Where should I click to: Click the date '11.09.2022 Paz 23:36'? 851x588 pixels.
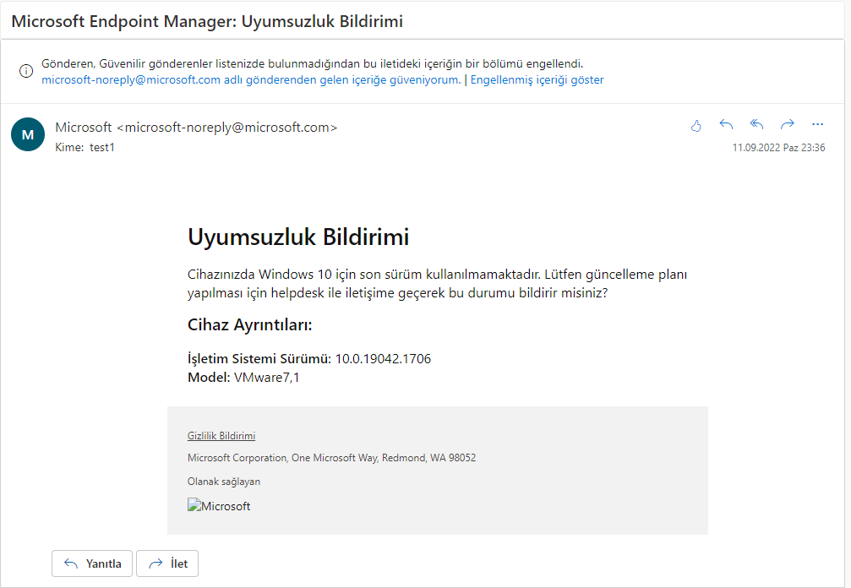(778, 148)
